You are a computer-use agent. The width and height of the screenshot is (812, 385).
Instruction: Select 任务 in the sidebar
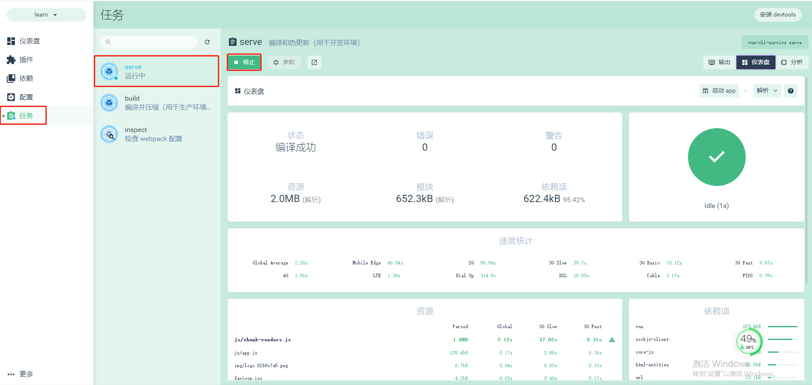pos(47,115)
